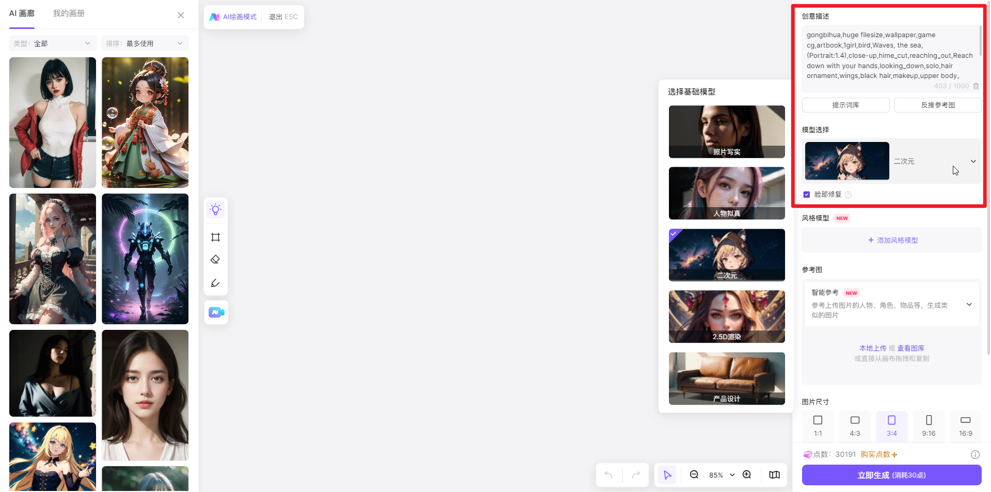Clear prompt text with trash icon
Screen dimensions: 991x492
pyautogui.click(x=976, y=86)
